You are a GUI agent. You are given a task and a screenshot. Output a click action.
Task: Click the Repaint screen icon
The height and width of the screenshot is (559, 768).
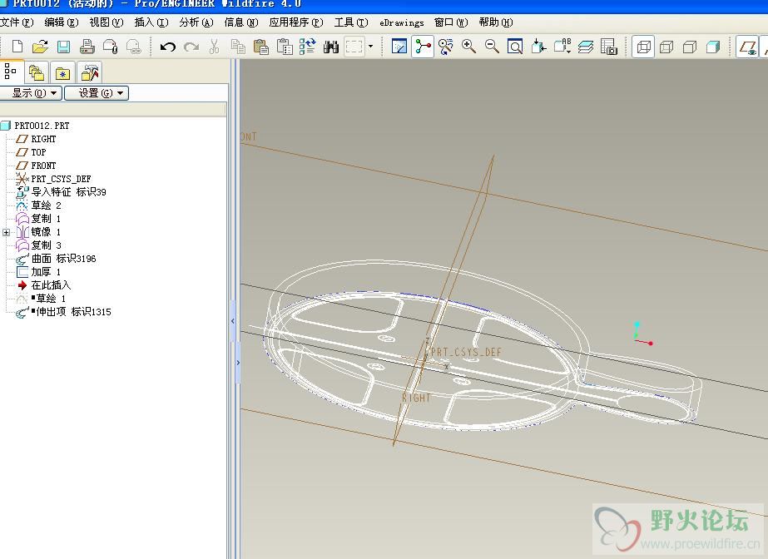pos(399,47)
